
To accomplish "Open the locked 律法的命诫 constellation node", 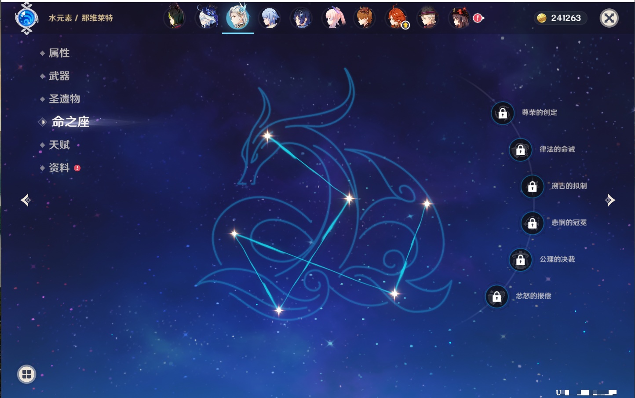I will point(520,150).
